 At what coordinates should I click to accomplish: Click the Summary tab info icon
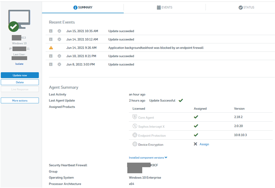pos(75,8)
